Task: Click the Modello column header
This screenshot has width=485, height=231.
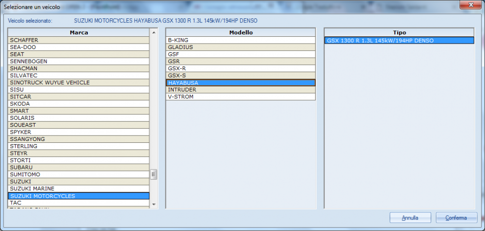Action: (241, 32)
